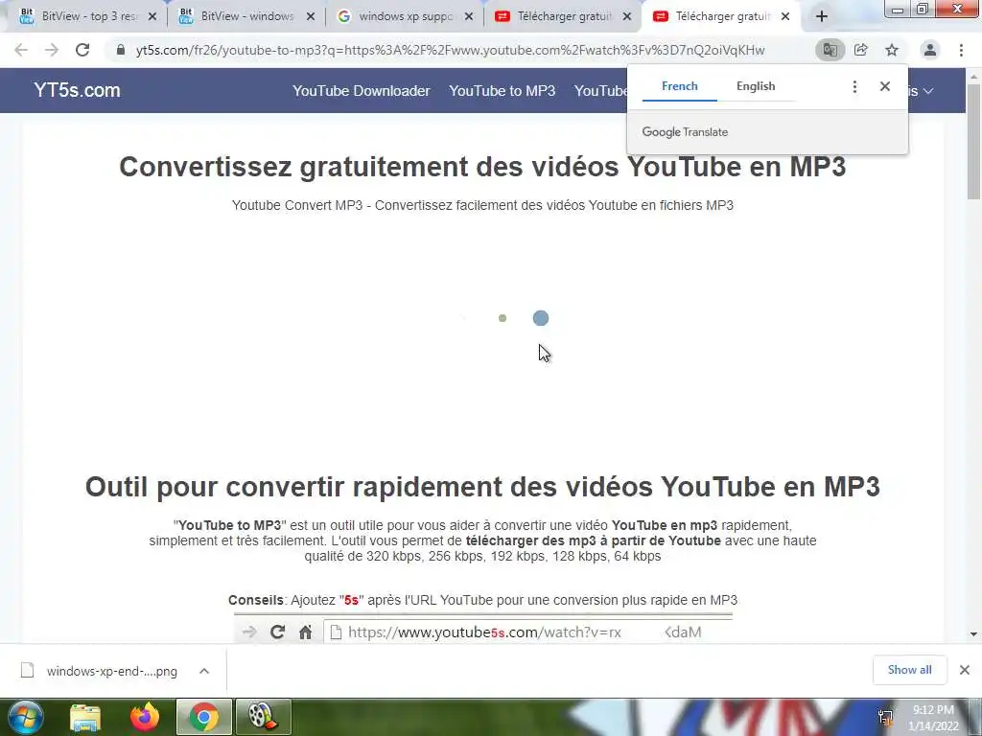Select the French tab in translate popup
Screen dimensions: 982x736
click(680, 86)
